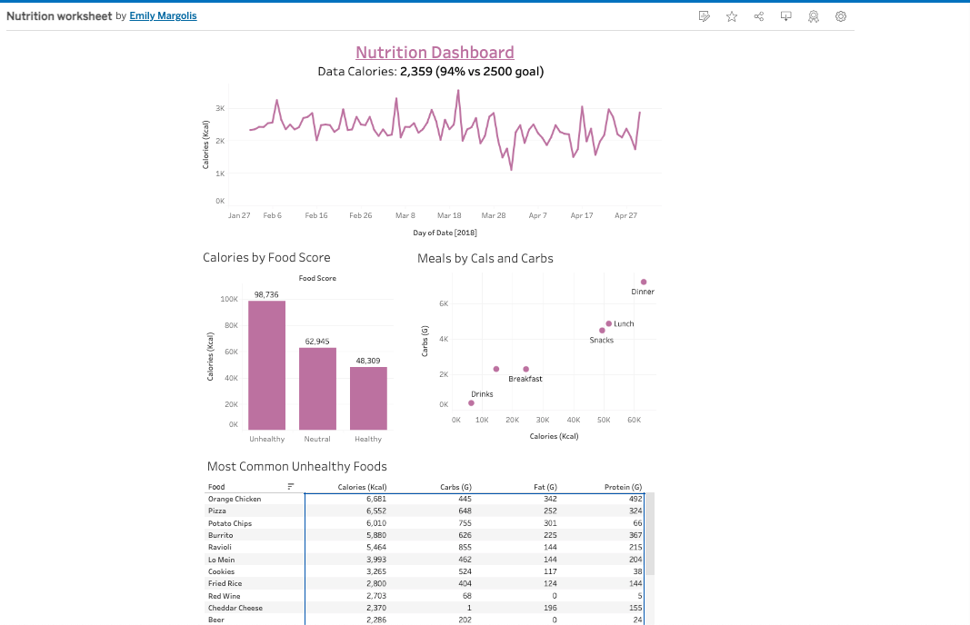Click the Protein (G) column header
The width and height of the screenshot is (970, 625).
coord(623,487)
